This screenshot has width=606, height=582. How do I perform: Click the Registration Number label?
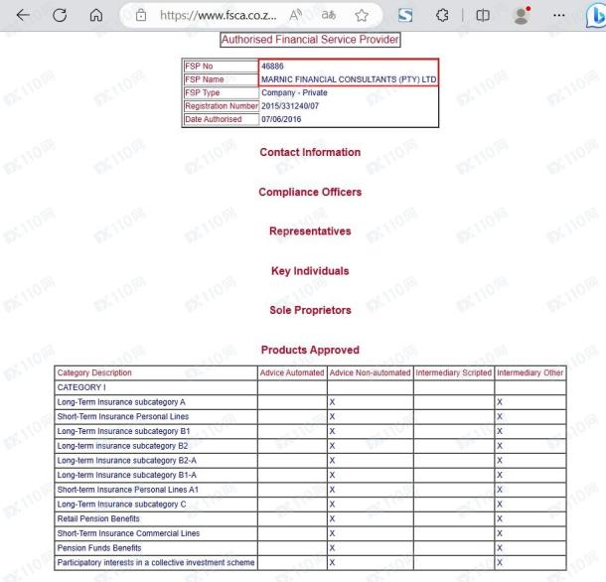(222, 106)
